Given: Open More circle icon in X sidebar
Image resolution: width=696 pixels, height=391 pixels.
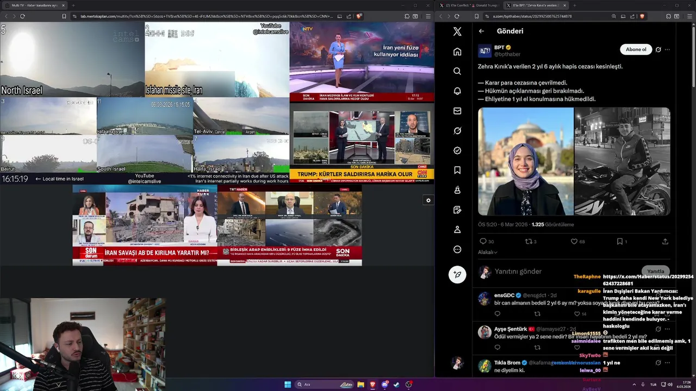Looking at the screenshot, I should [457, 249].
